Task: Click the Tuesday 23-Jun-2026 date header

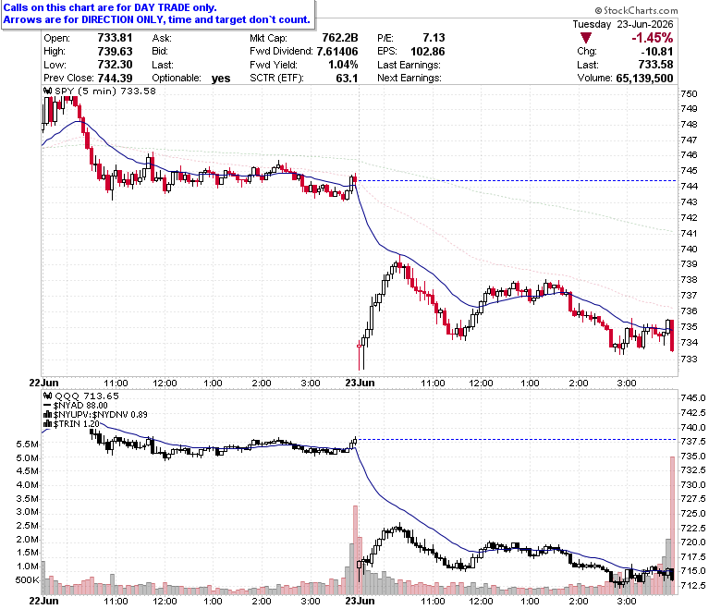Action: [623, 24]
